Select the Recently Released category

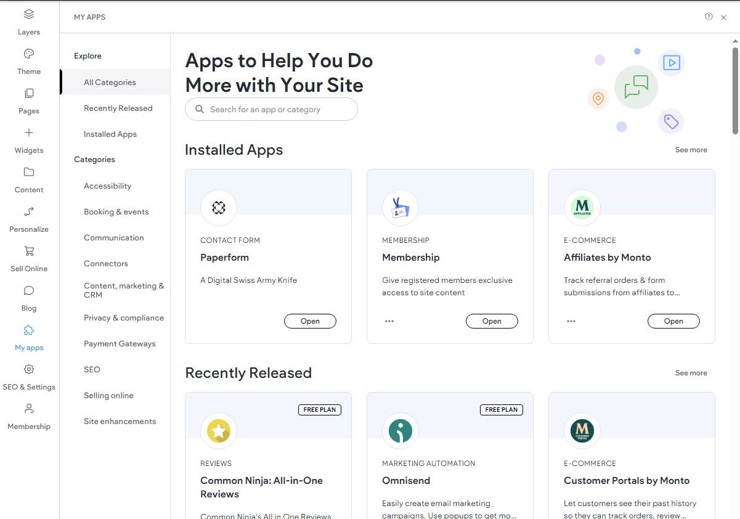tap(118, 108)
